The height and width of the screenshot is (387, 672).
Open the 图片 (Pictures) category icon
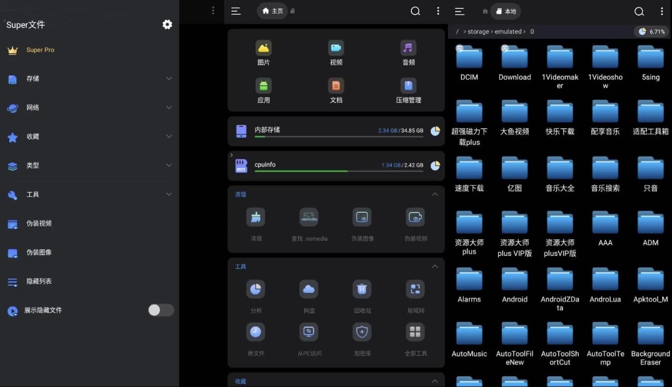coord(264,48)
